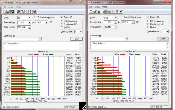Click Print icon in left window toolbar

click(18, 12)
